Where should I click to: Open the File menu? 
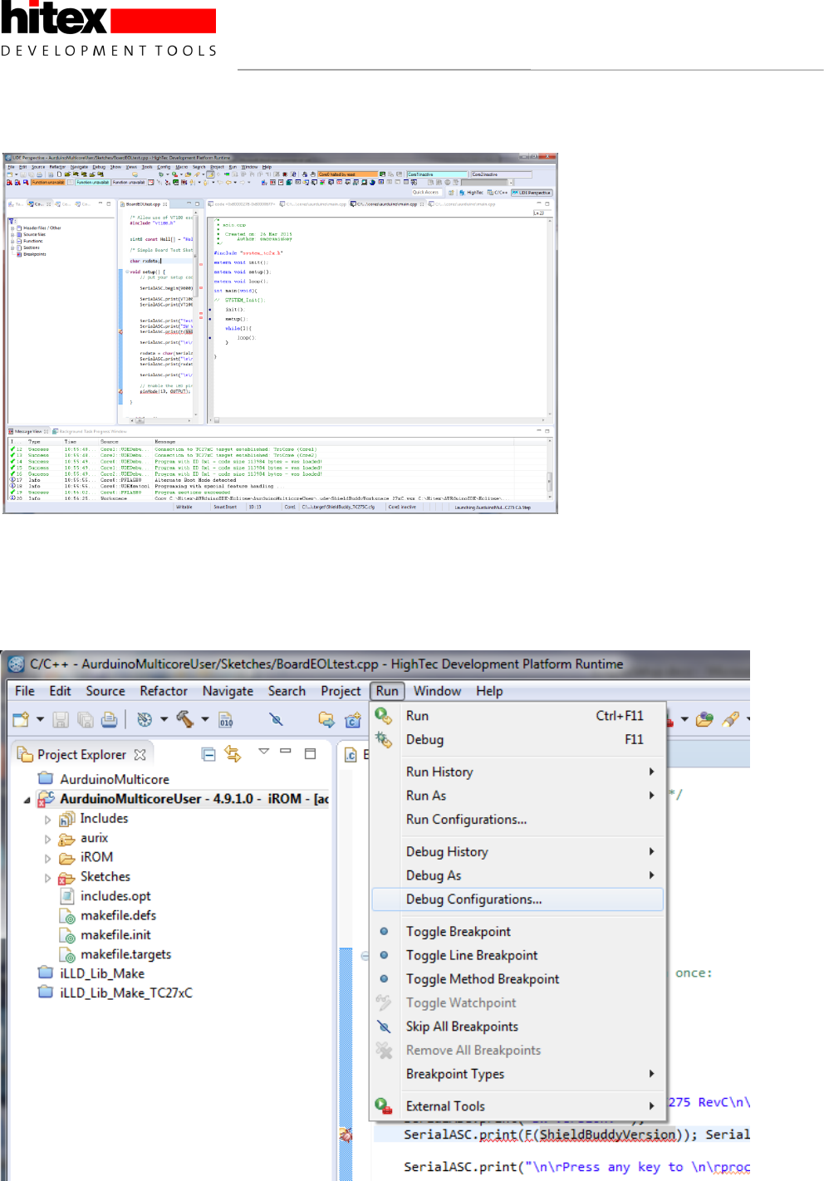click(25, 691)
